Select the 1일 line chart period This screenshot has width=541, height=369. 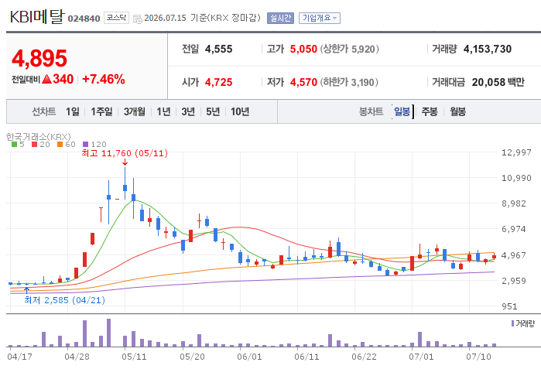73,111
